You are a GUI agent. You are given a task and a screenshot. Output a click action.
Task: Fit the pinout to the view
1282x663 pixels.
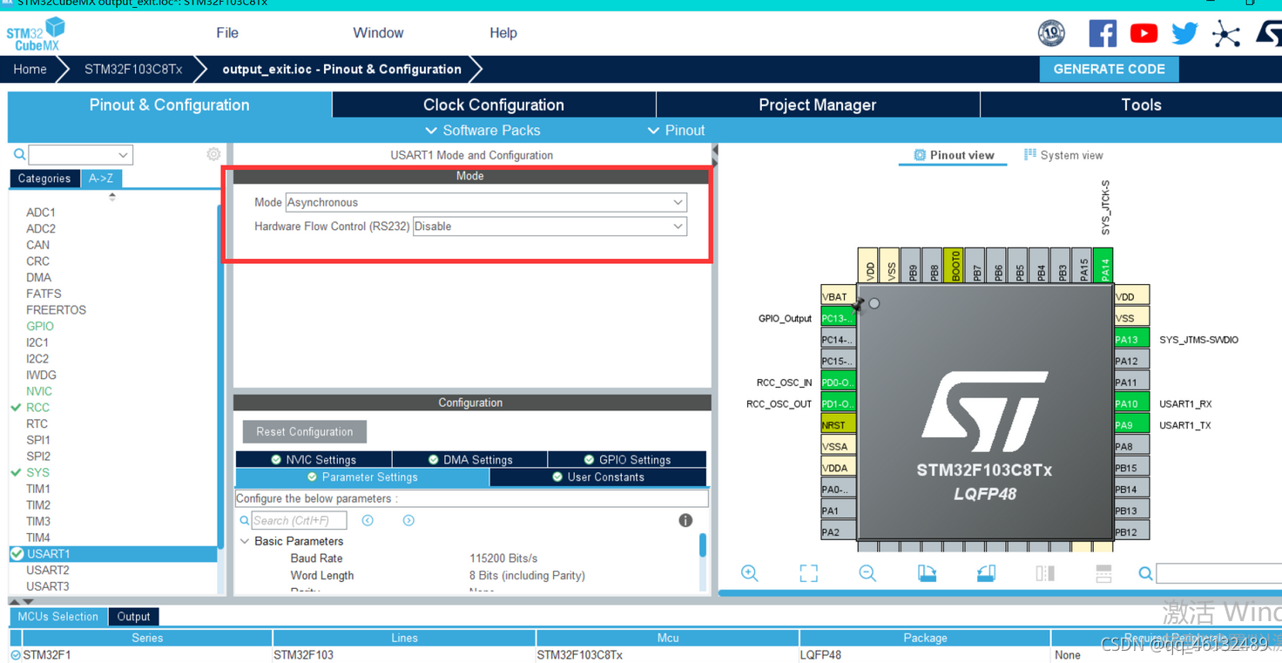(x=808, y=572)
